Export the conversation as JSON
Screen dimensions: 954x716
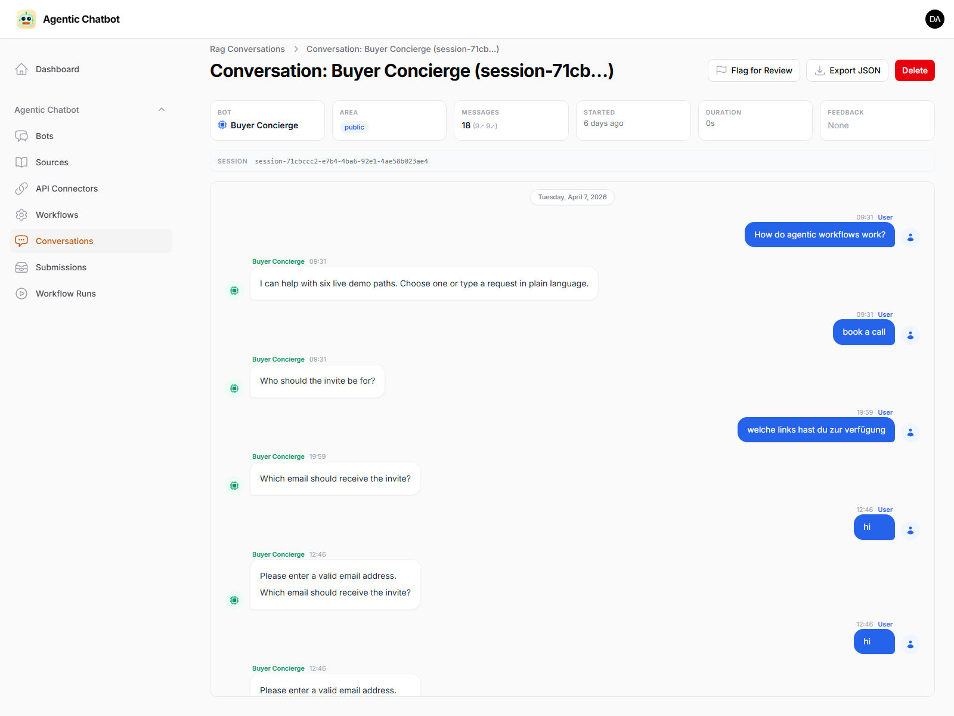[x=847, y=70]
